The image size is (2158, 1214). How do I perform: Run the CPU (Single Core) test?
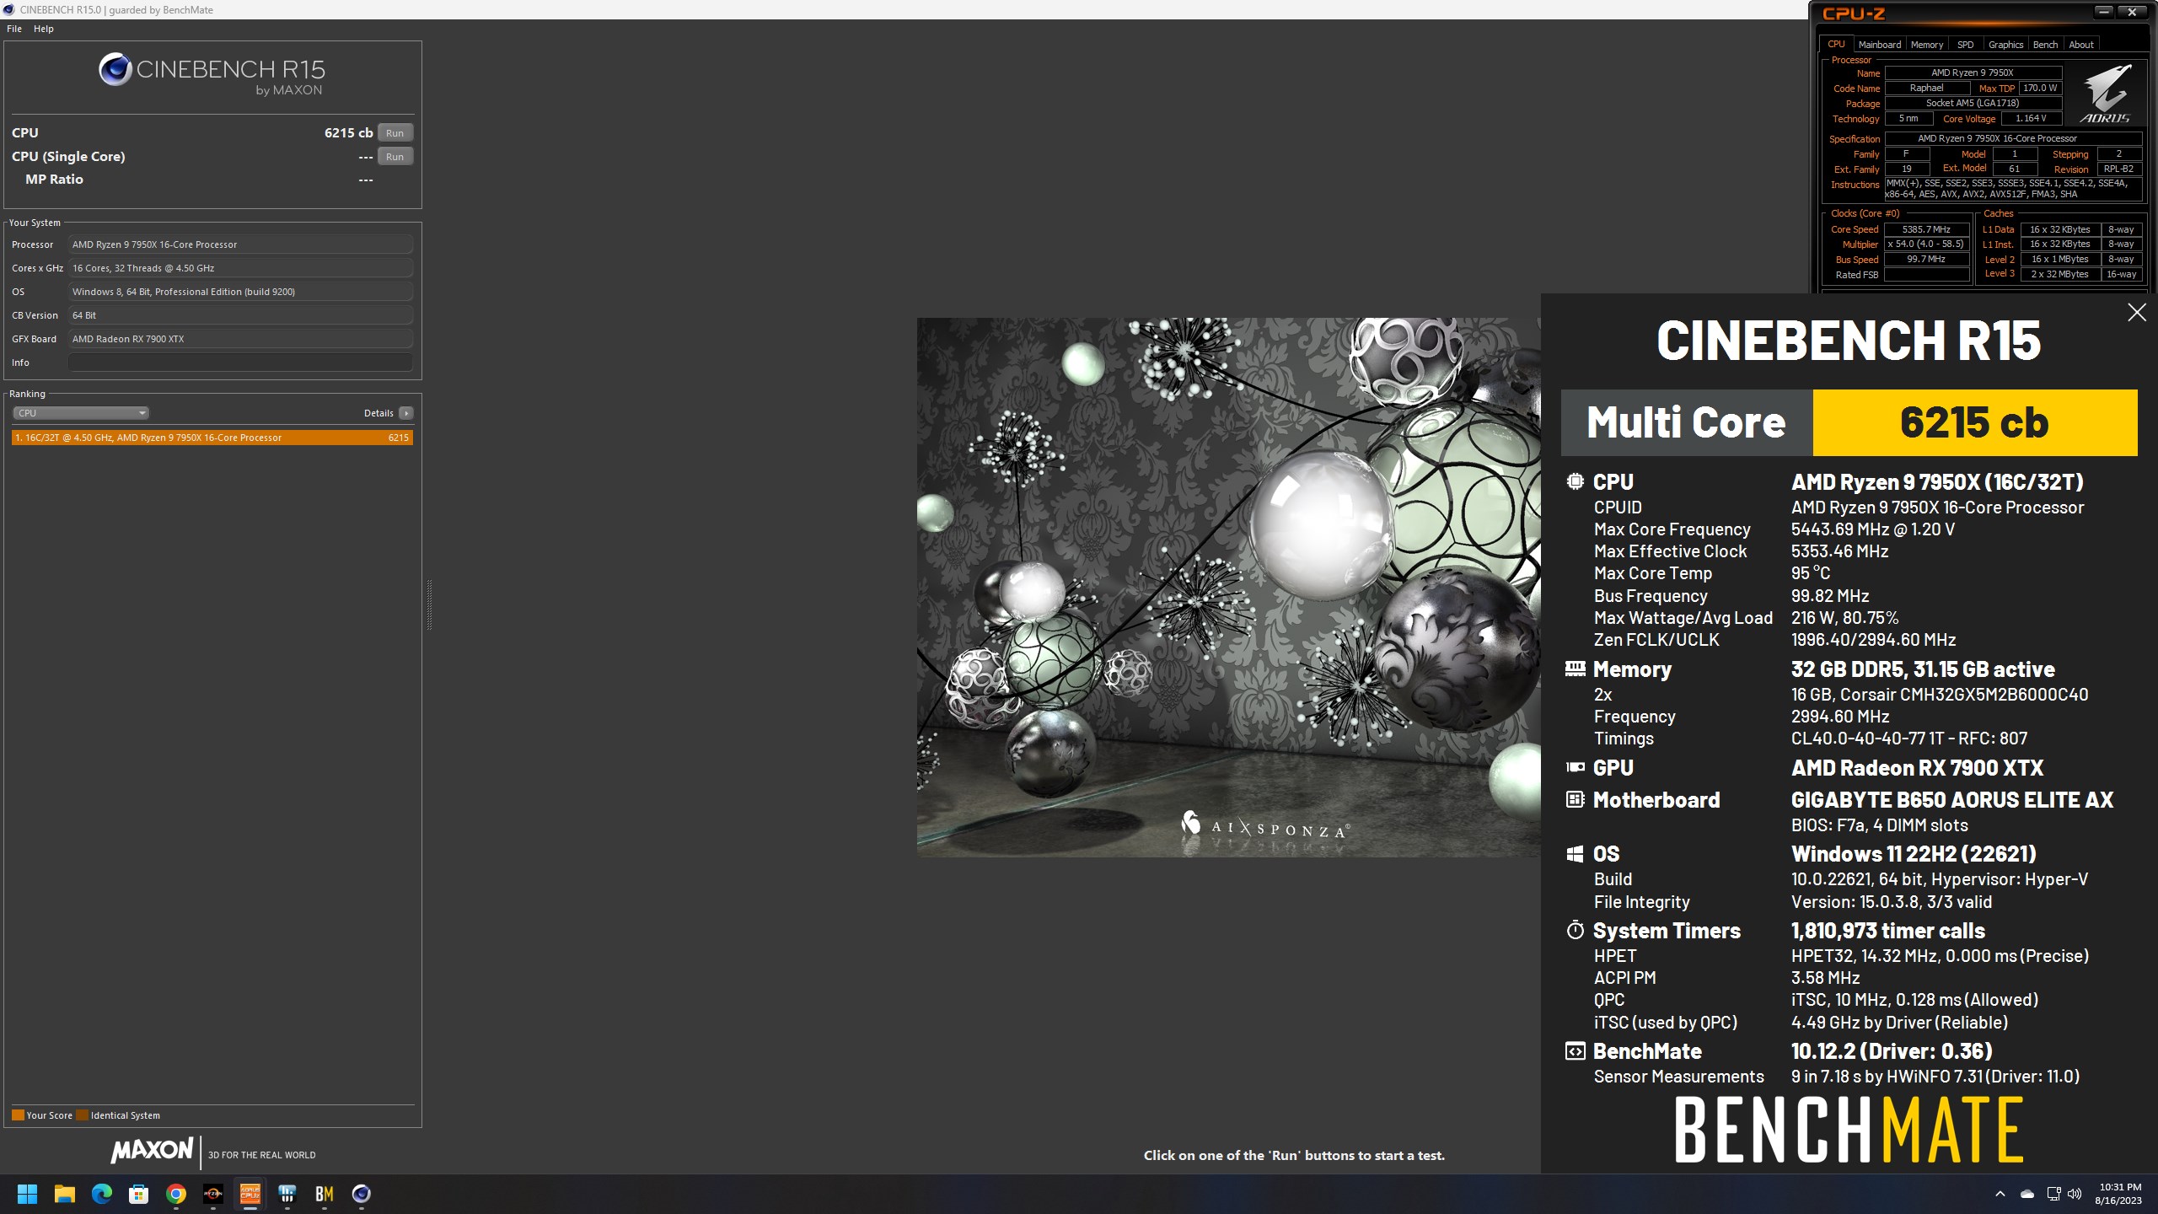pos(395,157)
